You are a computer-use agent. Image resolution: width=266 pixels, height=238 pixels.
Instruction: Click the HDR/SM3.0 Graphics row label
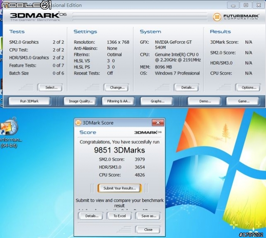[29, 58]
